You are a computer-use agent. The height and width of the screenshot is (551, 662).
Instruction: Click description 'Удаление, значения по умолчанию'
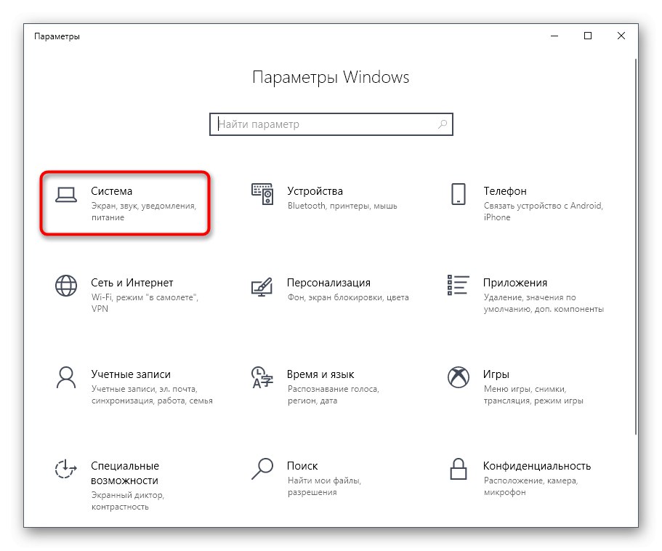pyautogui.click(x=544, y=303)
